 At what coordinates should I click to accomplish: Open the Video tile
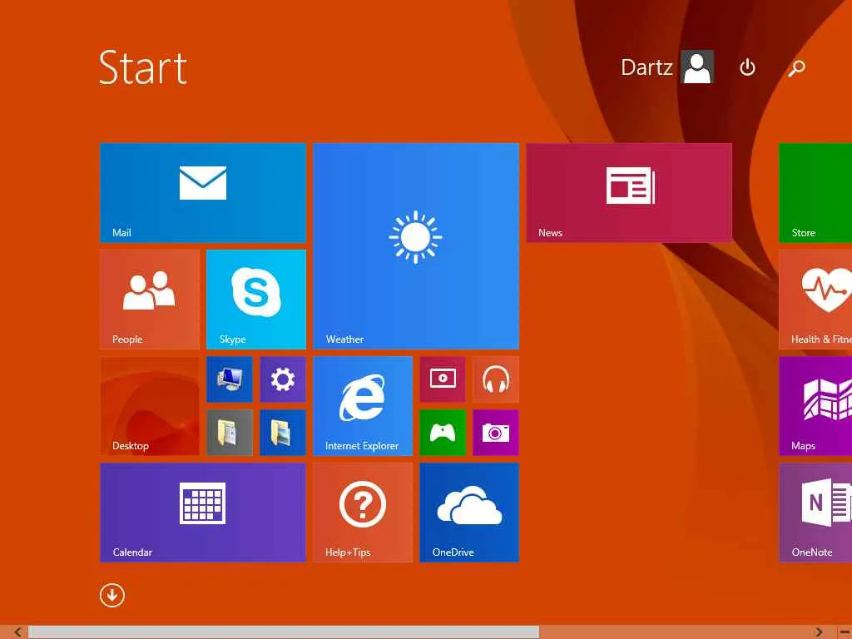443,379
